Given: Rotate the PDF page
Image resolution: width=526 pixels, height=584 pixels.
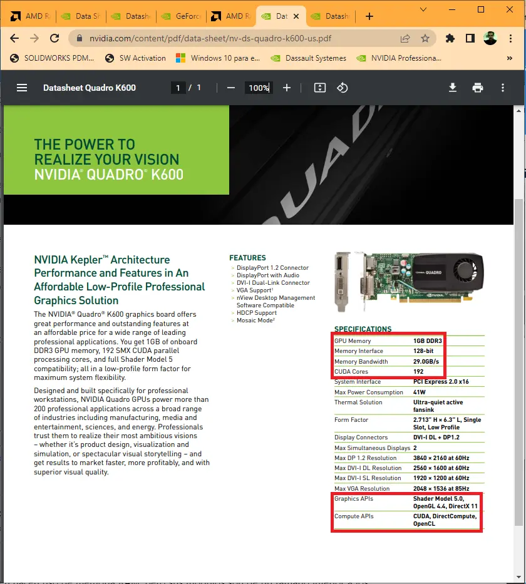Looking at the screenshot, I should pyautogui.click(x=342, y=88).
